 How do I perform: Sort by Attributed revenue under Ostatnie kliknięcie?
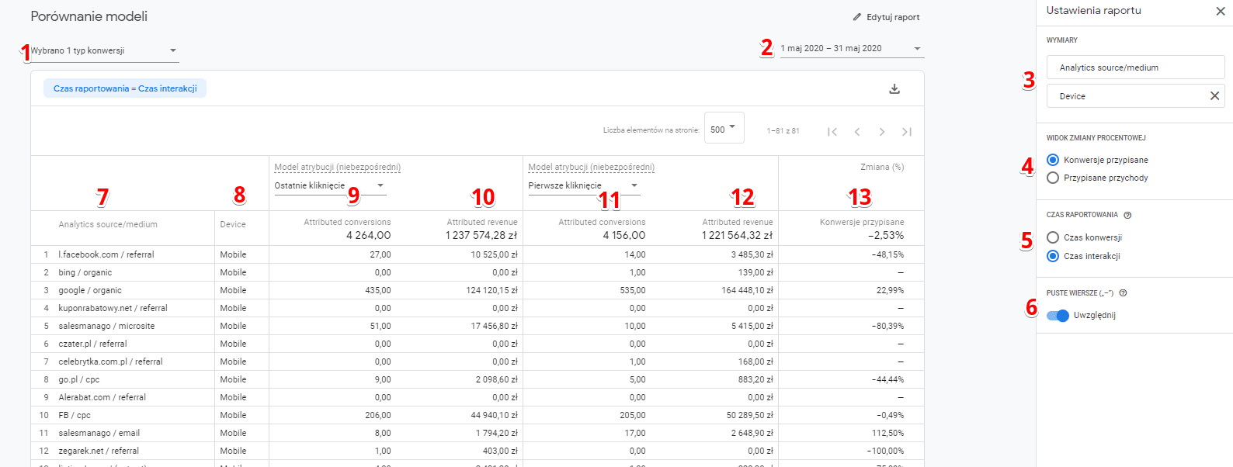[482, 222]
